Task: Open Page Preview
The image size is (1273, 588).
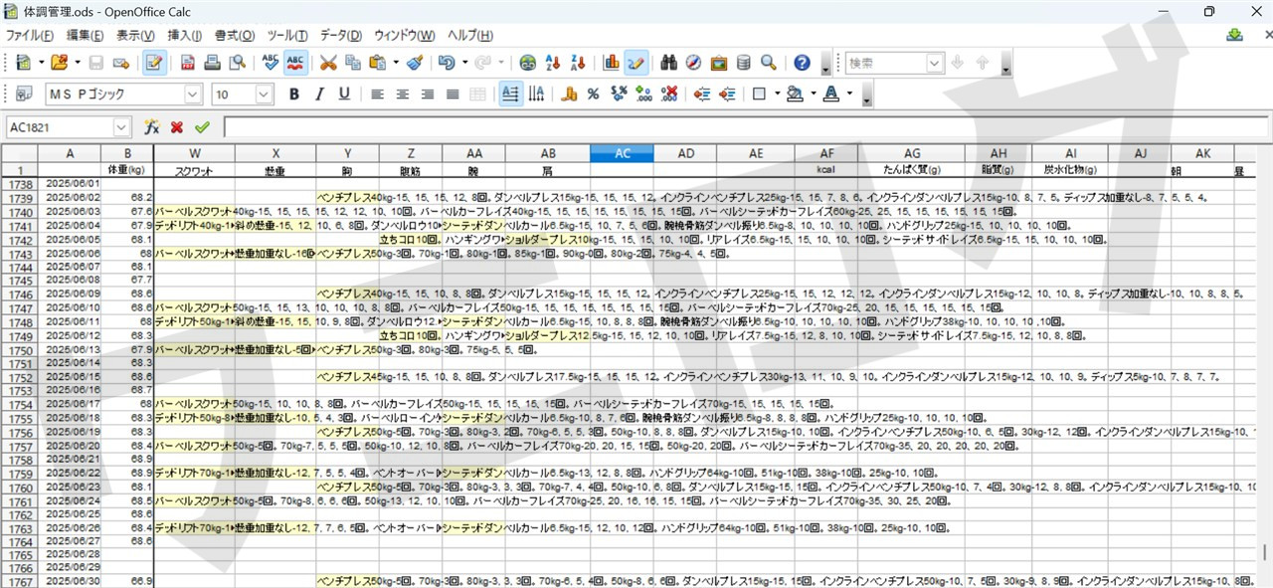Action: (237, 63)
